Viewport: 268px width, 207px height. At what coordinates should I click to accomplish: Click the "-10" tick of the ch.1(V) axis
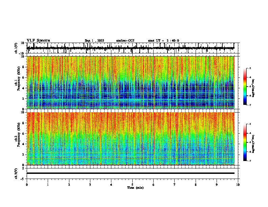click(x=22, y=53)
